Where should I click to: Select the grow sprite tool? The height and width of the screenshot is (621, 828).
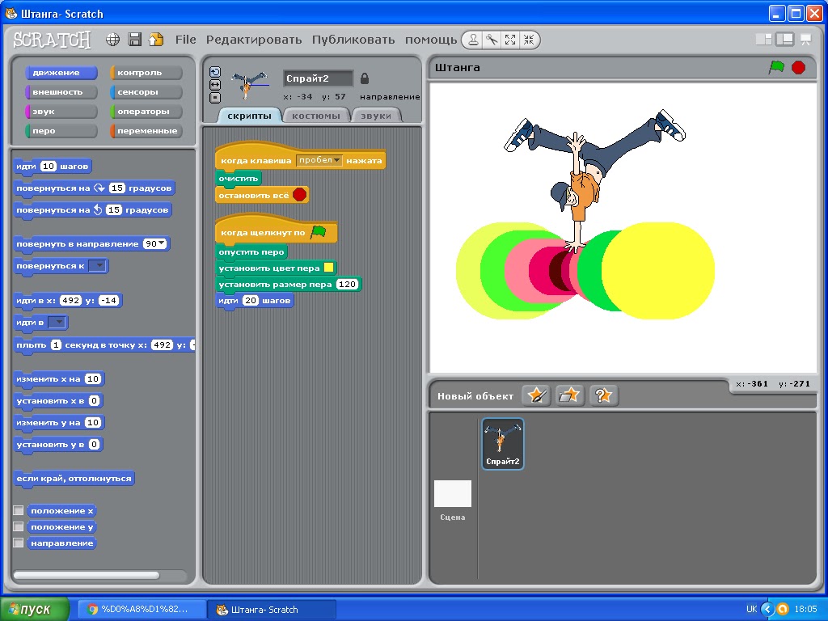coord(510,40)
